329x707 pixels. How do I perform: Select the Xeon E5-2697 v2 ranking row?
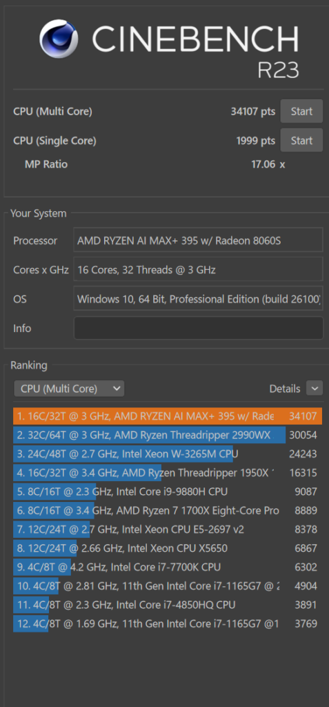168,529
